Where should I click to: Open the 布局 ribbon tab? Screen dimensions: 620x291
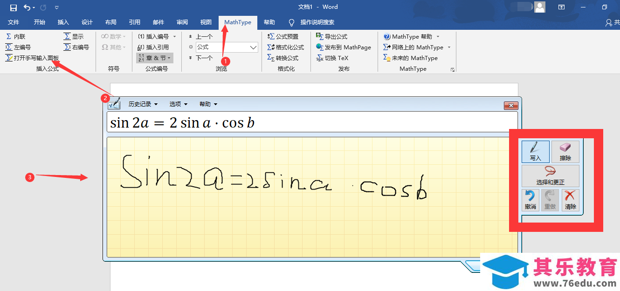[x=111, y=22]
